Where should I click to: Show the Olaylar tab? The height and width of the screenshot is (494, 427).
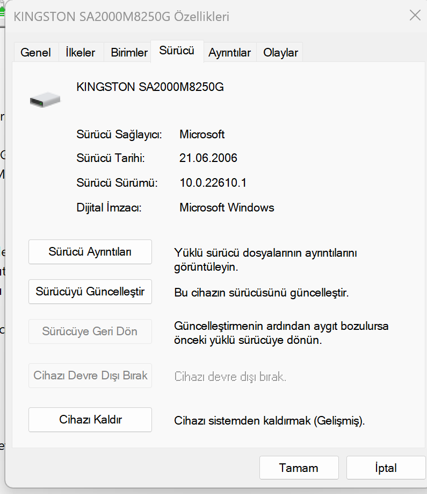pyautogui.click(x=280, y=53)
